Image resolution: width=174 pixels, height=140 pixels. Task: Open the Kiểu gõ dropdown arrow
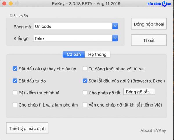115,38
